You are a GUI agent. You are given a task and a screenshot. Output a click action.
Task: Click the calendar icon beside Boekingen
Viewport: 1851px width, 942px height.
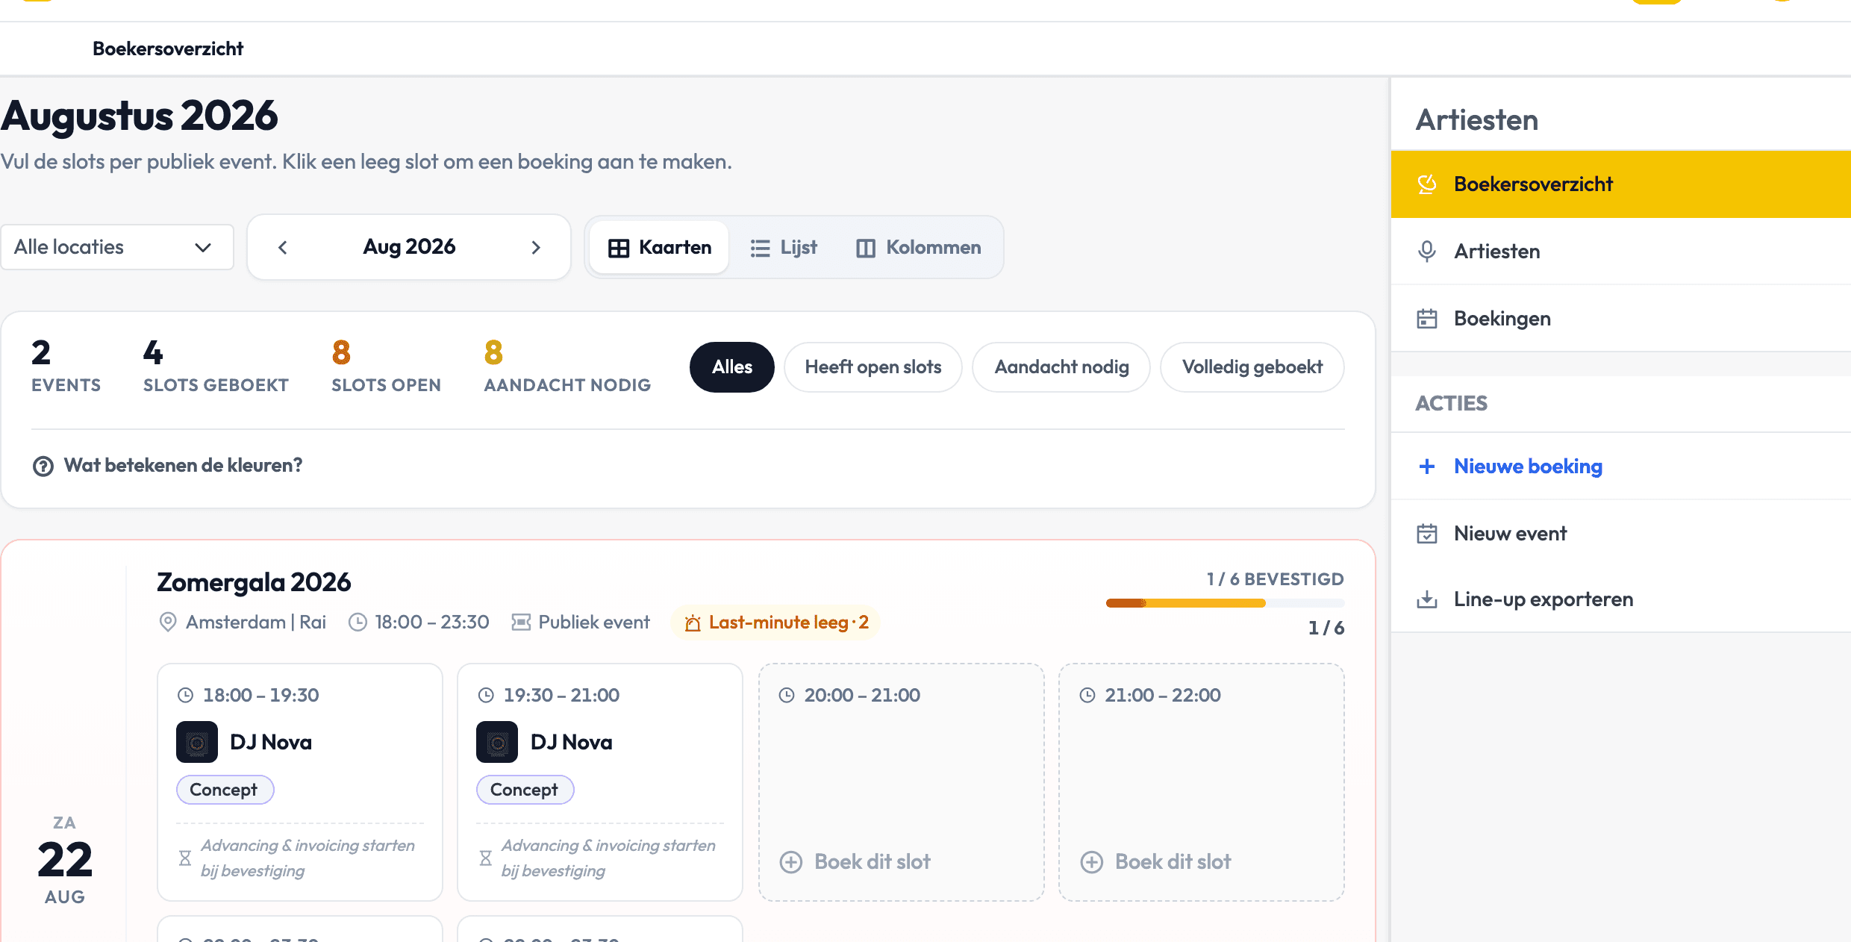(1427, 319)
